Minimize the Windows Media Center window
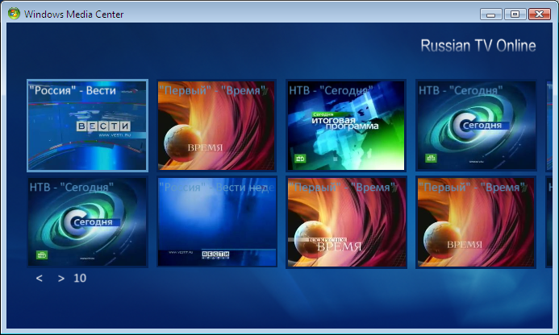The height and width of the screenshot is (335, 559). (491, 14)
